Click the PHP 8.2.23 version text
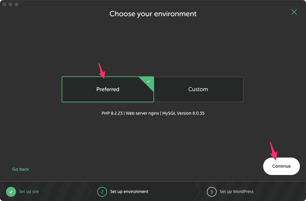The height and width of the screenshot is (201, 306). [x=112, y=113]
